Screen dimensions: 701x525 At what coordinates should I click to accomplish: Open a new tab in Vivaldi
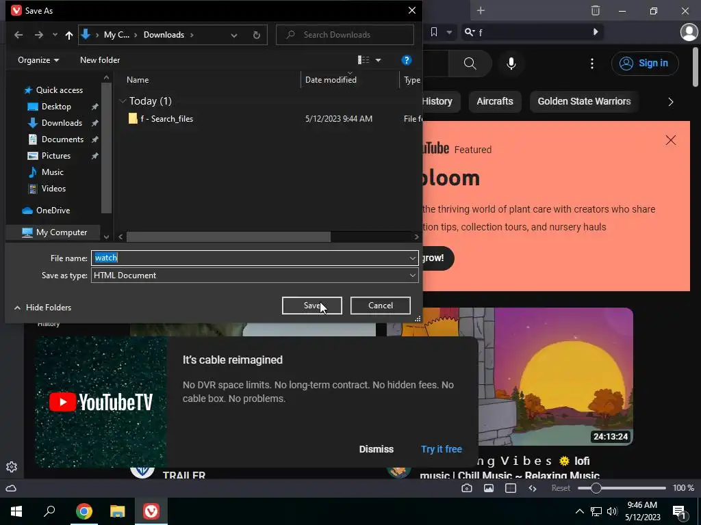[x=481, y=10]
